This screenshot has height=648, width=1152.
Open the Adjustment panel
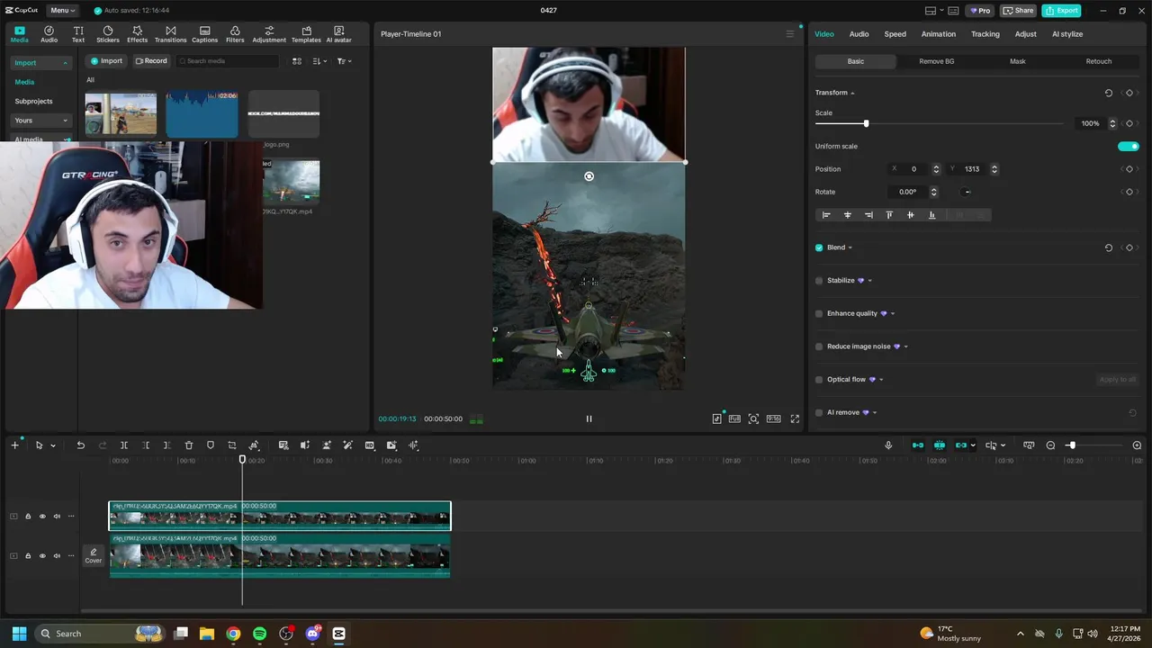[269, 34]
